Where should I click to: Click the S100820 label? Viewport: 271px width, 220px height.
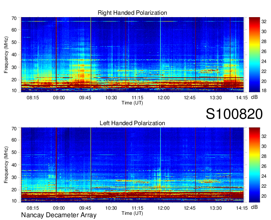click(x=234, y=114)
